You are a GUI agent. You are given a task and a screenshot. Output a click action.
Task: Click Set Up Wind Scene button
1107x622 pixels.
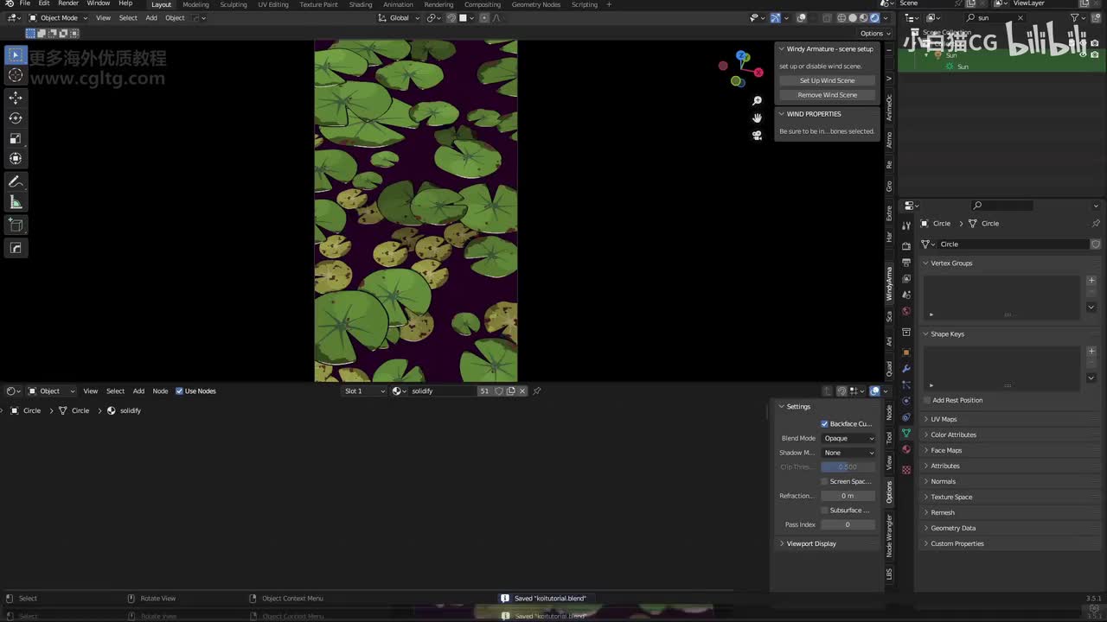pyautogui.click(x=827, y=80)
